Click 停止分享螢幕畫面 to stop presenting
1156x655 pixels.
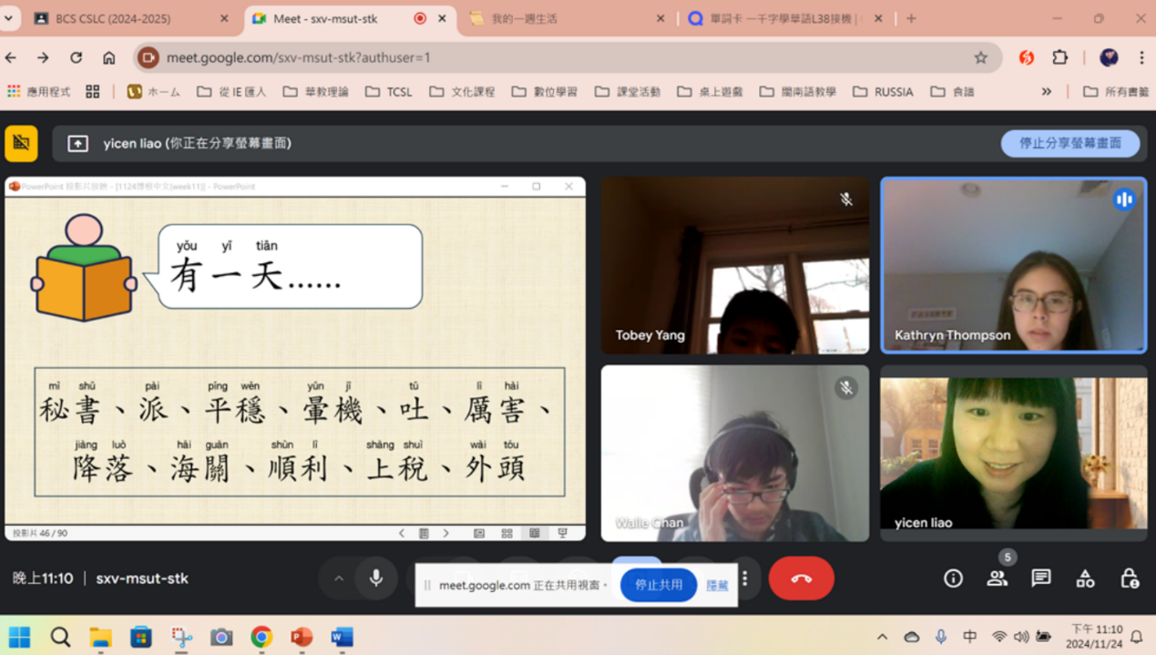(x=1070, y=143)
